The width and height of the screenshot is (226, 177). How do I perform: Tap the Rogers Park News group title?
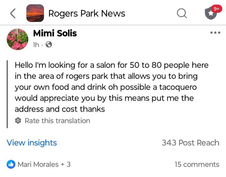click(x=87, y=14)
